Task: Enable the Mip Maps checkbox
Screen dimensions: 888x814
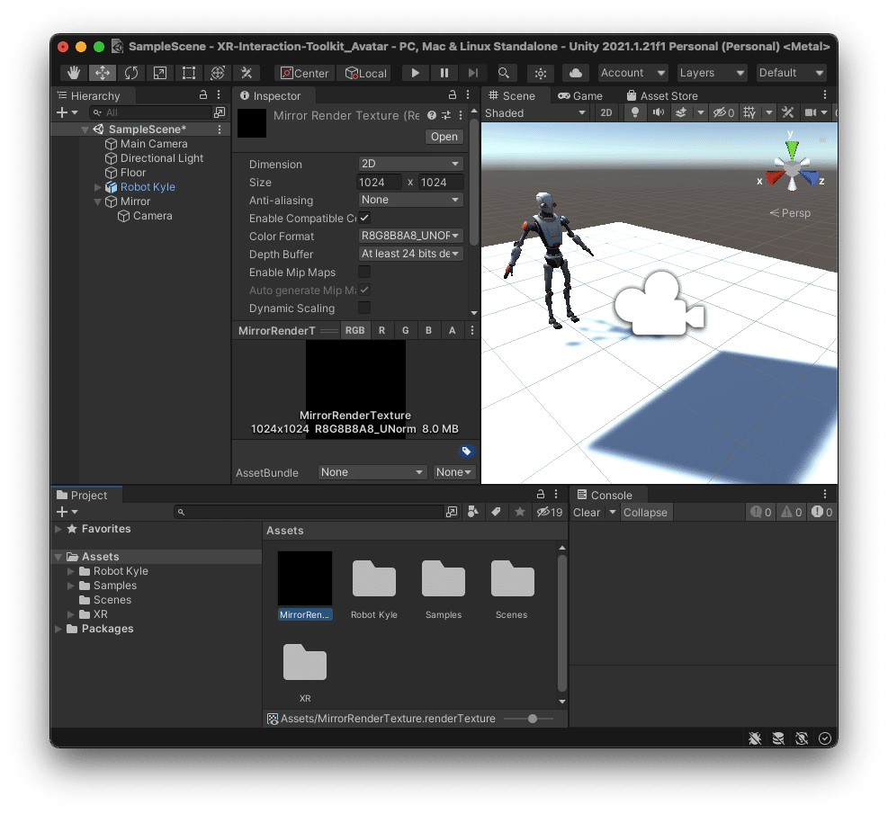Action: [364, 272]
